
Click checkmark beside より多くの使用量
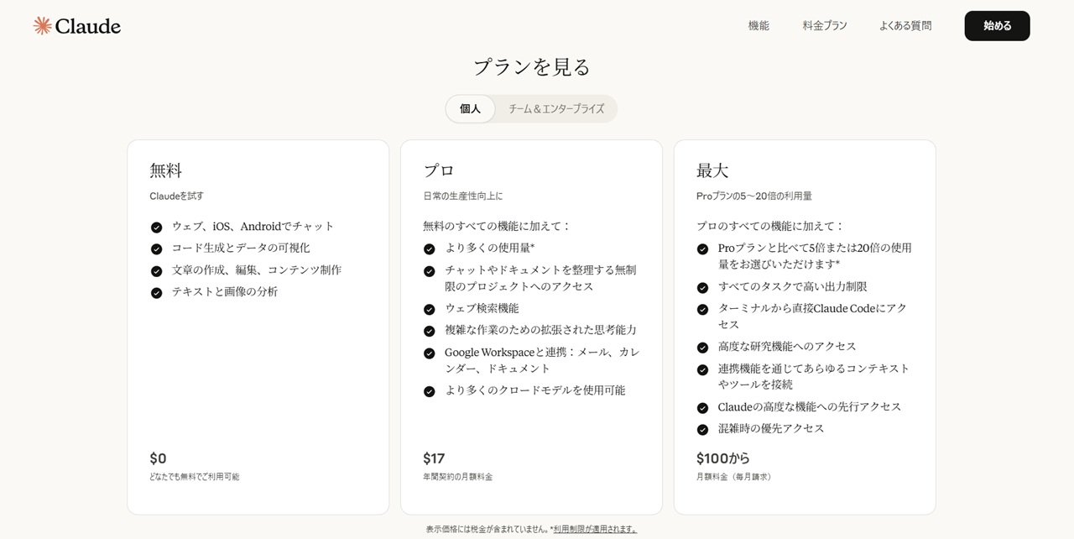[430, 249]
